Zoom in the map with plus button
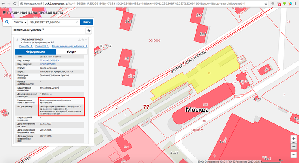Screen dimensions: 299x163 (294, 138)
